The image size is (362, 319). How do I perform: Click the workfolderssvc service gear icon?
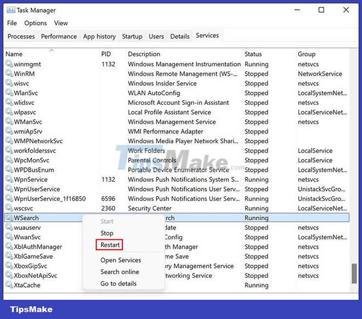click(9, 150)
